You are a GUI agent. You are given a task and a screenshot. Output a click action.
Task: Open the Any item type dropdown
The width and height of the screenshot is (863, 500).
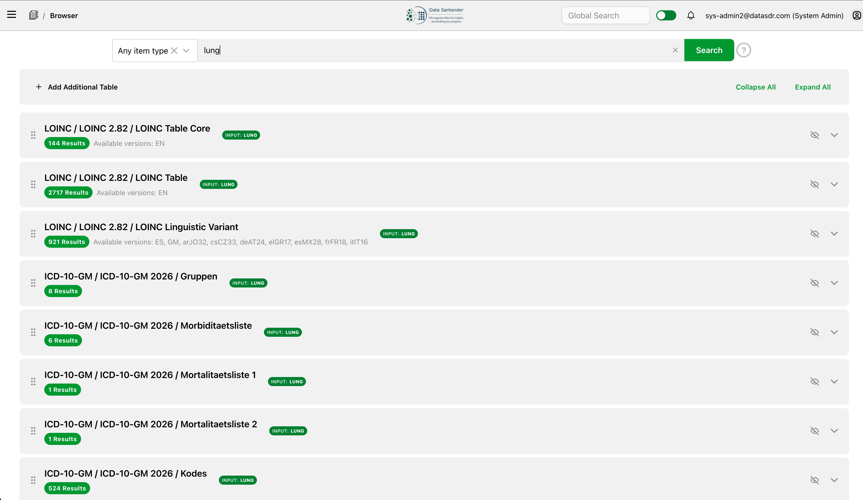(x=186, y=51)
